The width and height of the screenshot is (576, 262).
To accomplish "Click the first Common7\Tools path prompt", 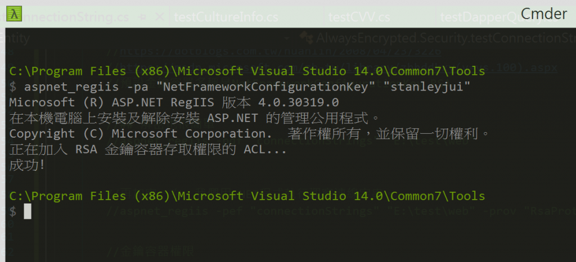I will click(247, 71).
